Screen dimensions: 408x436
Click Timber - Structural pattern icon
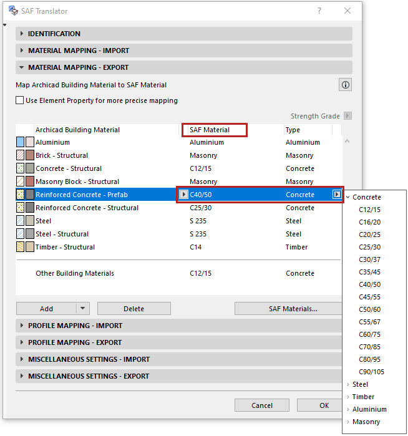pos(21,247)
